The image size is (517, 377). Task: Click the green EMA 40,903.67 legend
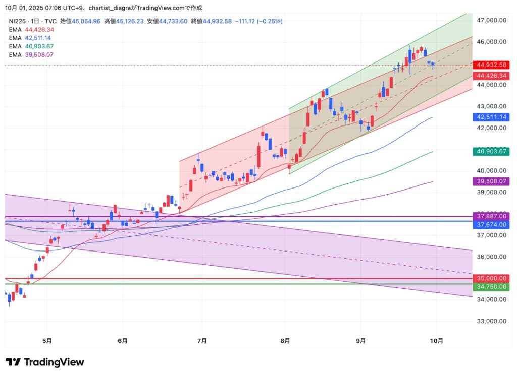pos(31,46)
